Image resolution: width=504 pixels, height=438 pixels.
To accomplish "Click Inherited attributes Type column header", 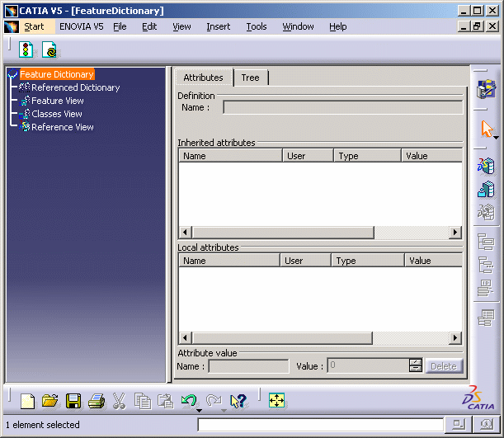I will (368, 156).
